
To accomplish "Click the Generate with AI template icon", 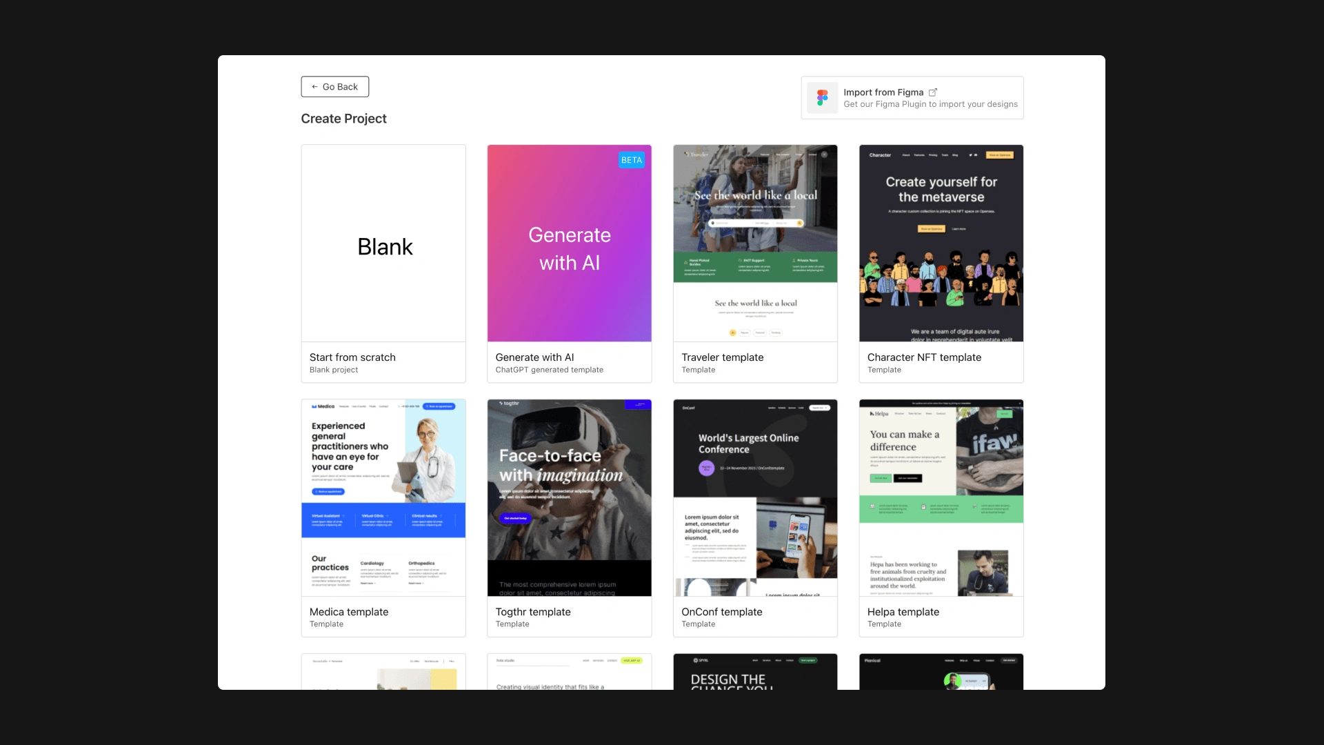I will coord(569,243).
